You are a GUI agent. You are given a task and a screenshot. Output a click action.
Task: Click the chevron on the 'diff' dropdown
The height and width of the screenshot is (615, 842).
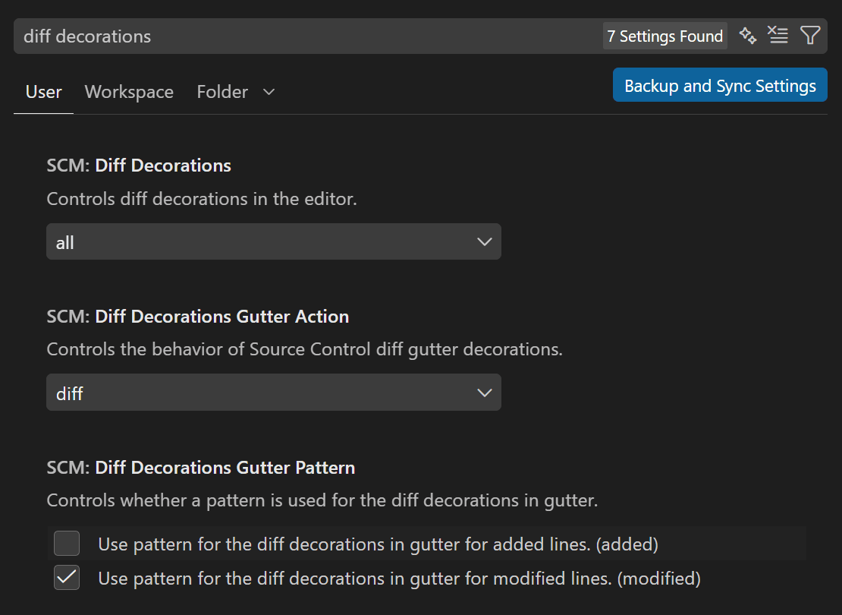pyautogui.click(x=484, y=393)
